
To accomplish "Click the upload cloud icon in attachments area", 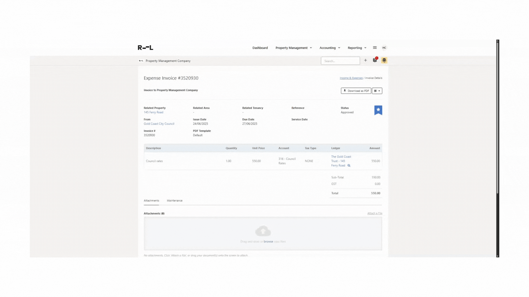I will 263,231.
